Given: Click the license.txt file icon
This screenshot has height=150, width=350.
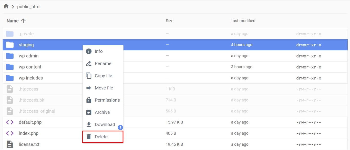Looking at the screenshot, I should 9,144.
